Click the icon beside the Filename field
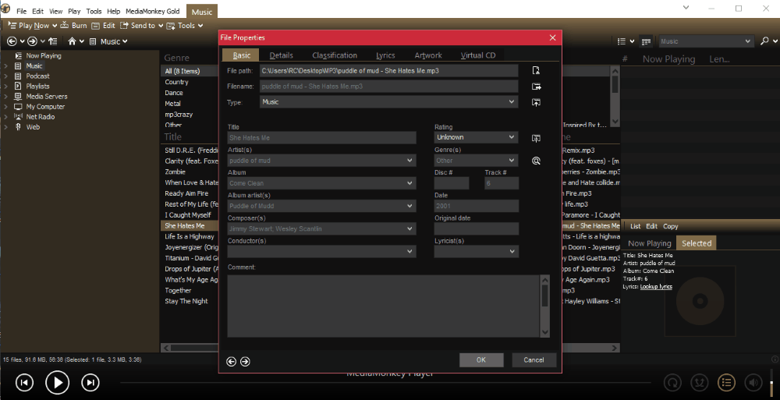Screen dimensions: 780x400 pos(536,87)
